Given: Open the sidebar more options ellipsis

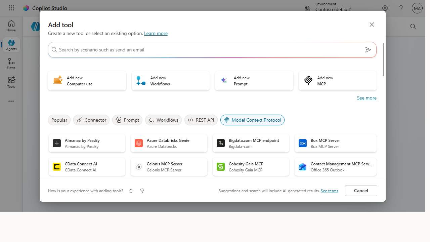Looking at the screenshot, I should tap(11, 101).
